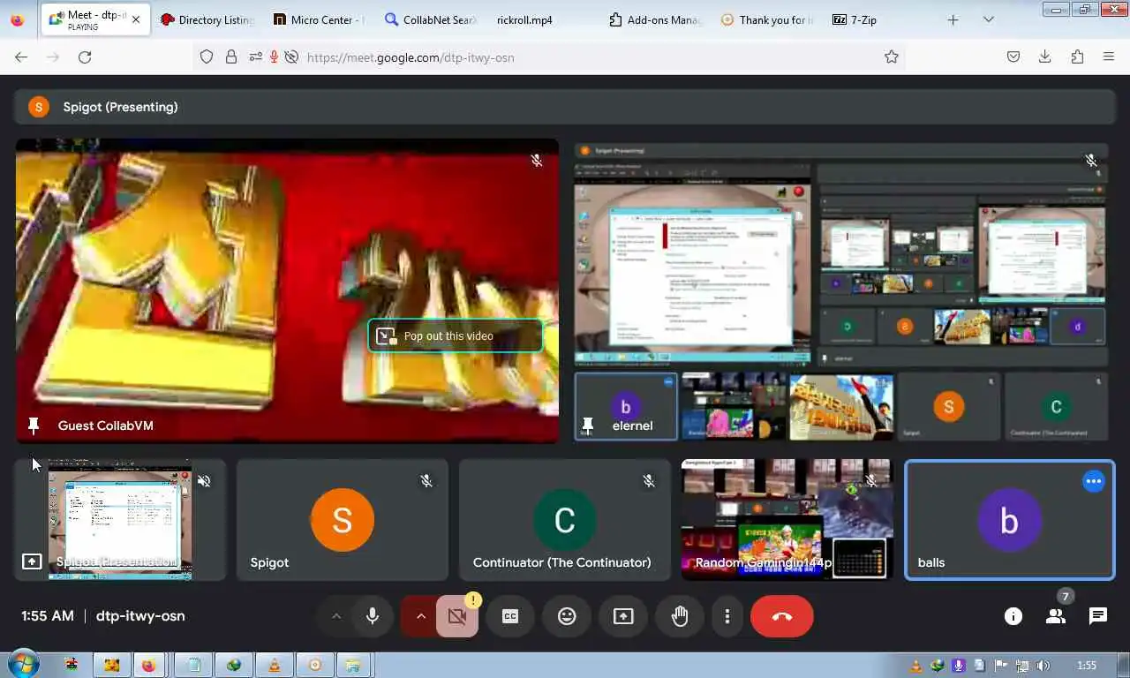Switch to the Micro Center tab
This screenshot has width=1130, height=678.
(319, 19)
